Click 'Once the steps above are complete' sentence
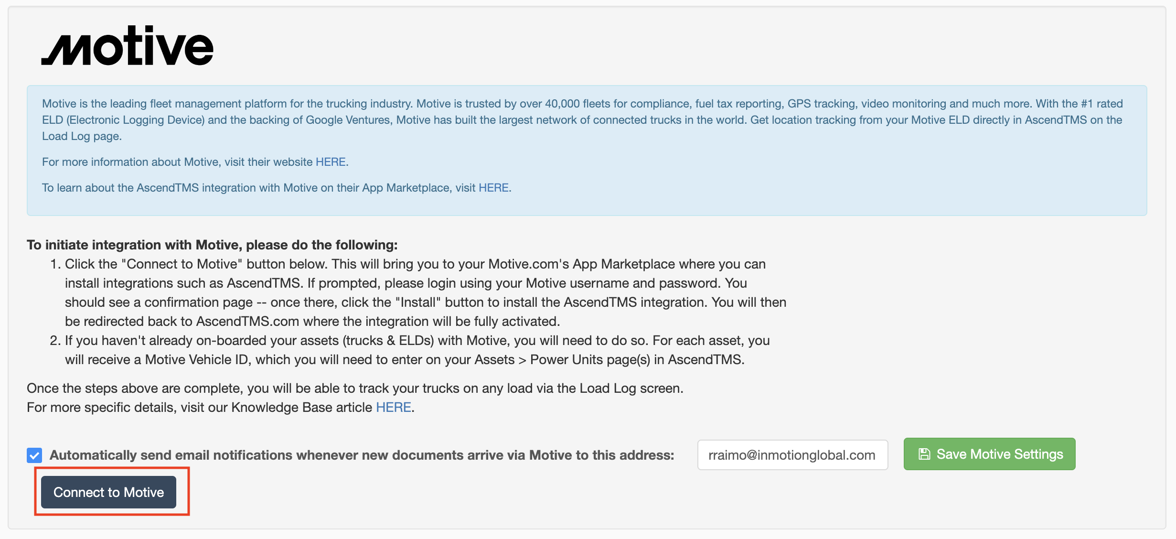This screenshot has width=1176, height=539. click(x=355, y=388)
